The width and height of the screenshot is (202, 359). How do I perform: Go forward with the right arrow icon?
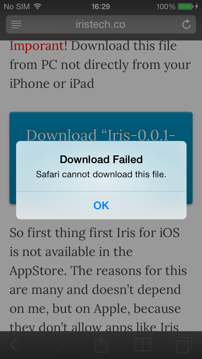pos(59,345)
